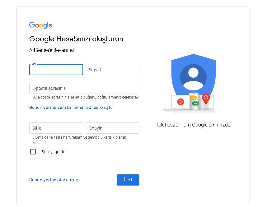The height and width of the screenshot is (207, 262).
Task: Click the Şifre password field
Action: pyautogui.click(x=56, y=128)
